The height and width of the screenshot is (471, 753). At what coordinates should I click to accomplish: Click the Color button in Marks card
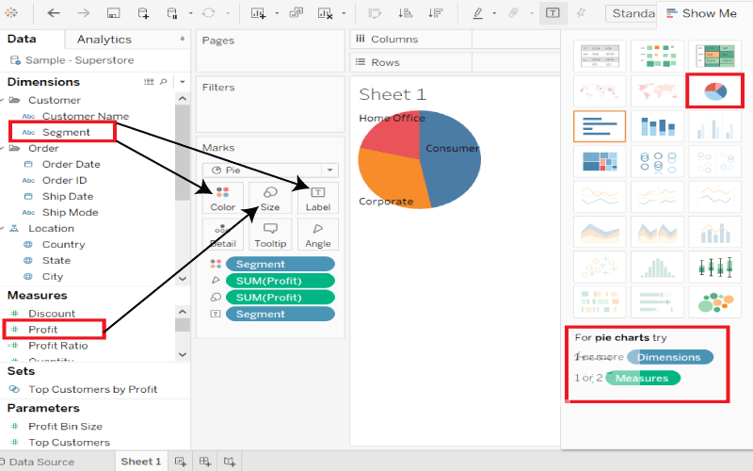[x=223, y=199]
